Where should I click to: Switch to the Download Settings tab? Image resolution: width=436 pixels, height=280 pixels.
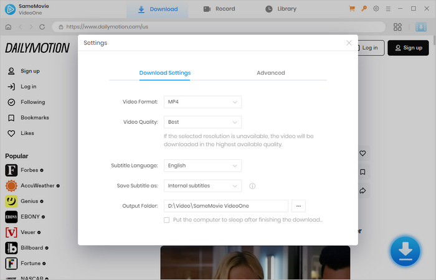165,73
